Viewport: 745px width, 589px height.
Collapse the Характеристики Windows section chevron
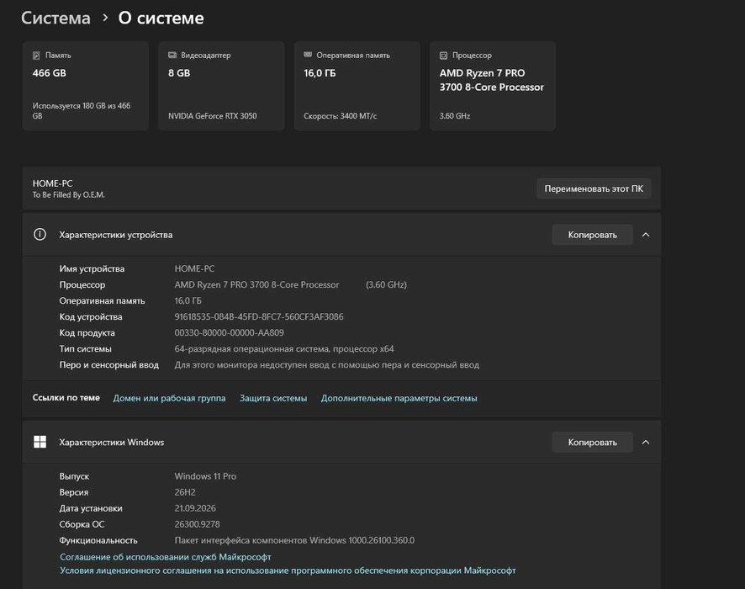(x=646, y=442)
